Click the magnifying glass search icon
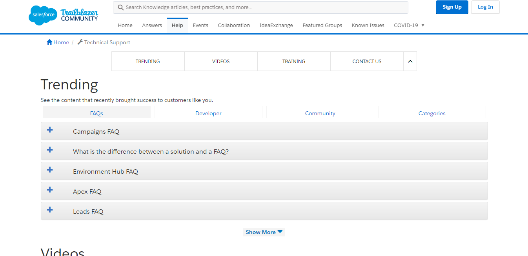Viewport: 528px width, 256px height. click(121, 7)
